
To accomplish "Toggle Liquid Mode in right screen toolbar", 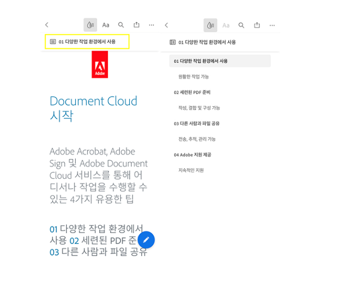I will tap(210, 25).
